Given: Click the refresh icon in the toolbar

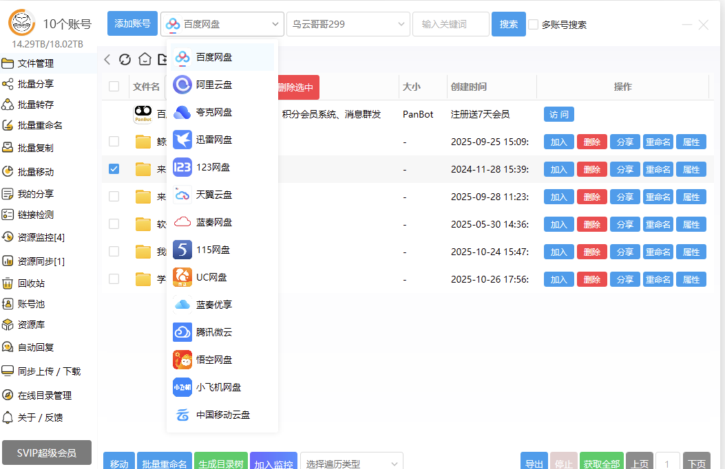Looking at the screenshot, I should pos(125,59).
